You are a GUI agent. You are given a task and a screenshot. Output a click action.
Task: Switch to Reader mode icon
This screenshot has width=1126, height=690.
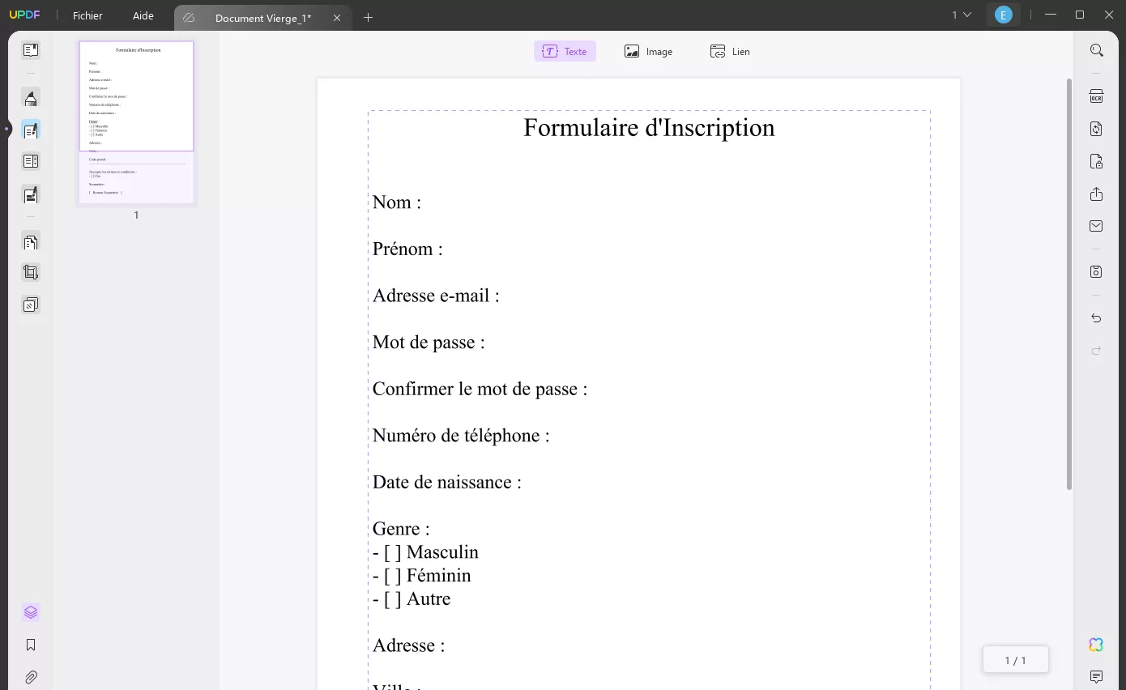tap(31, 50)
